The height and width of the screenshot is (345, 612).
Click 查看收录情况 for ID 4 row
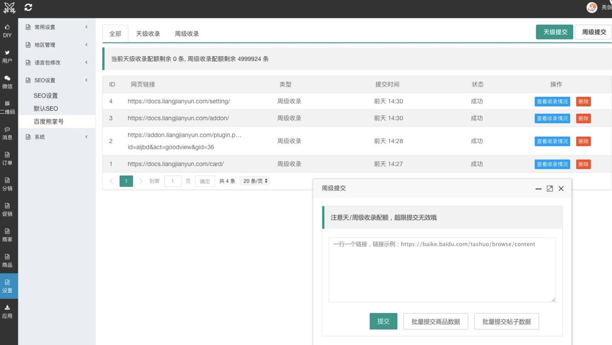[552, 101]
